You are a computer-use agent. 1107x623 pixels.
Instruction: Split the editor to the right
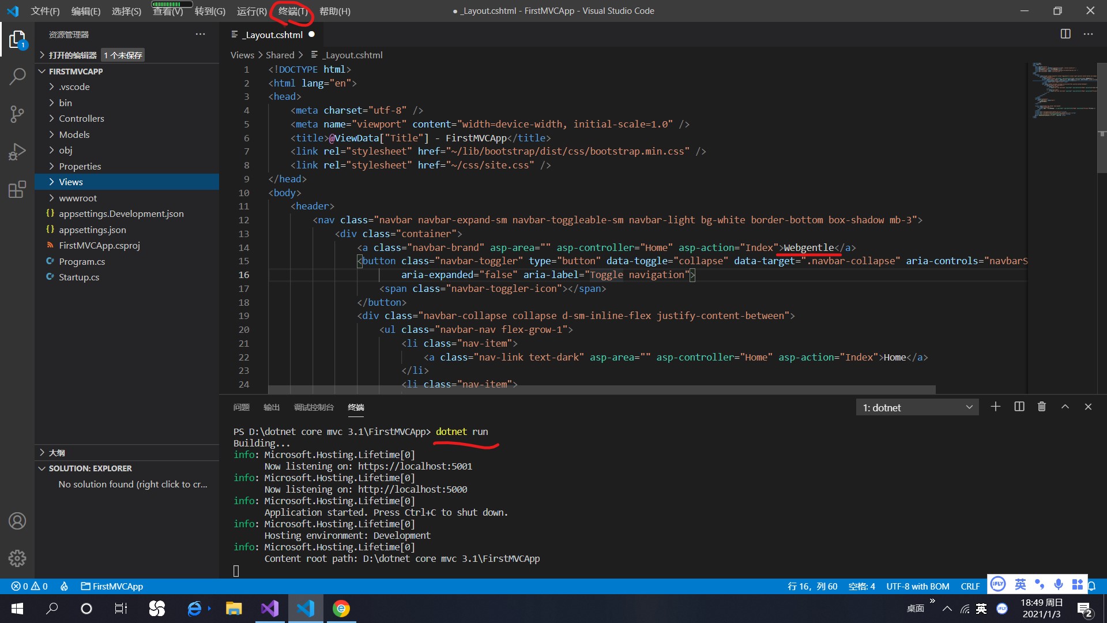click(x=1065, y=34)
